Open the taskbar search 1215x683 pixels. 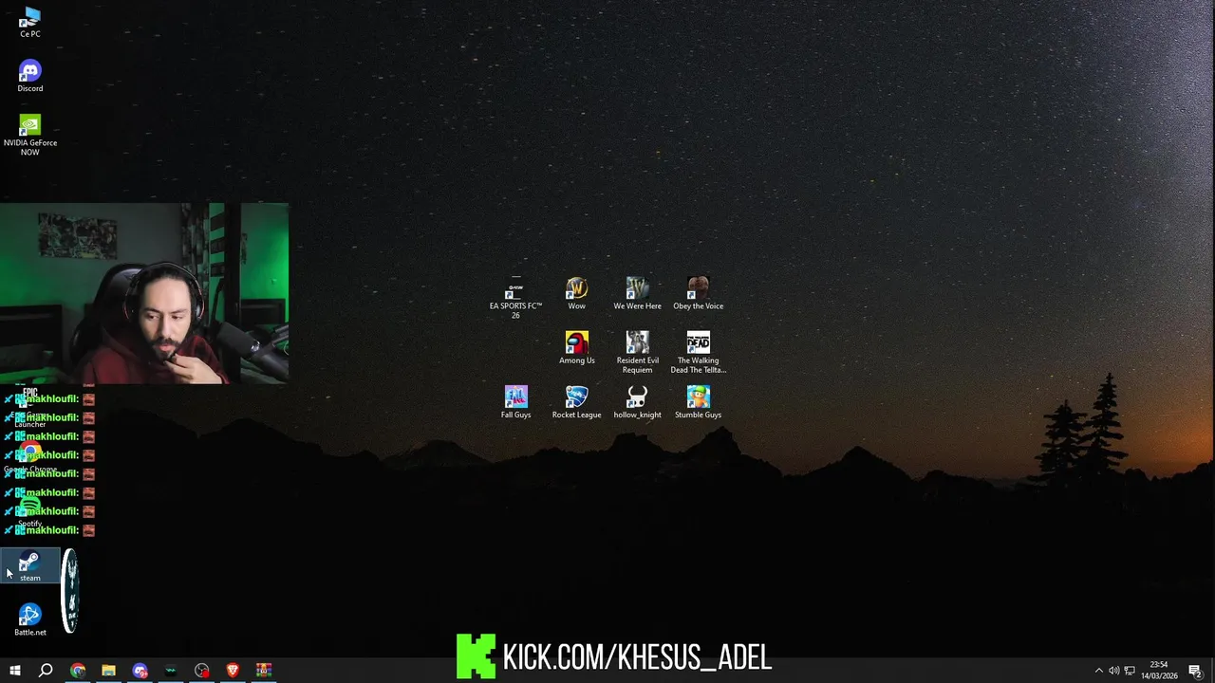point(45,671)
